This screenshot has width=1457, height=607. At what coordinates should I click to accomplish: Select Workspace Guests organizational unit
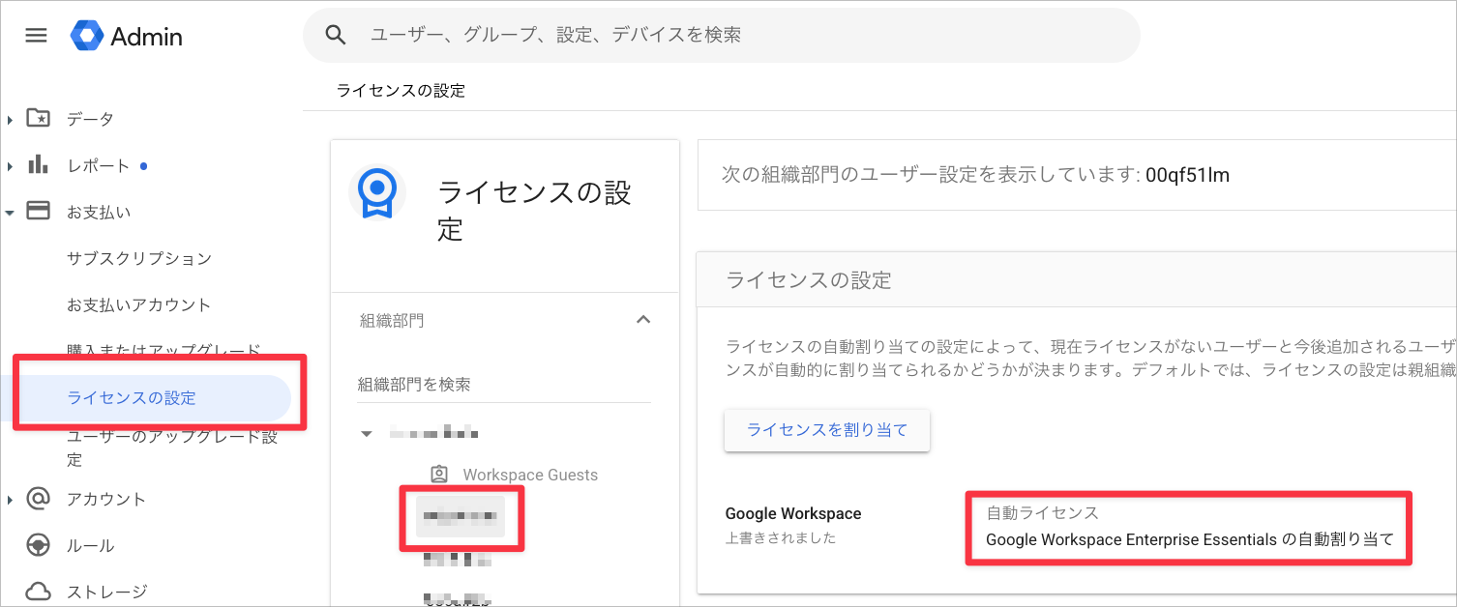coord(530,475)
